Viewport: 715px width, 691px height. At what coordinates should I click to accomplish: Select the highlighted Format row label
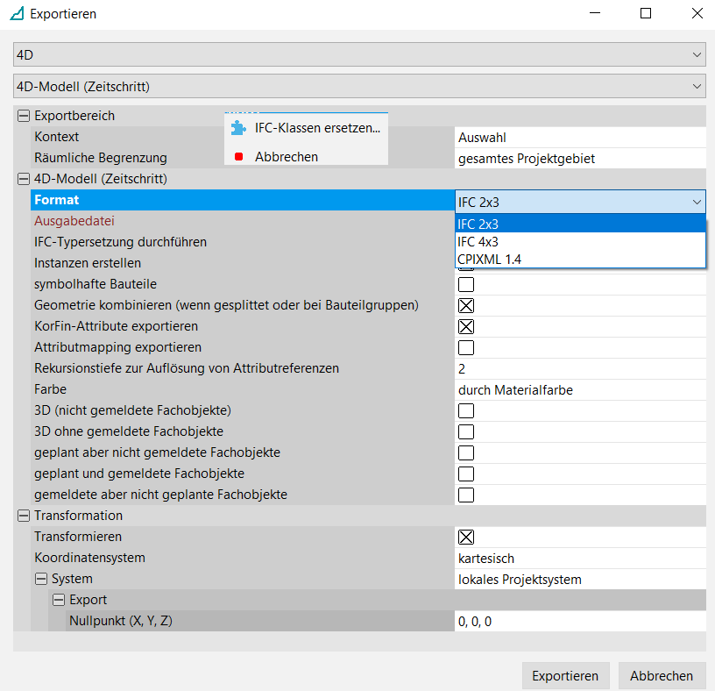tap(57, 200)
